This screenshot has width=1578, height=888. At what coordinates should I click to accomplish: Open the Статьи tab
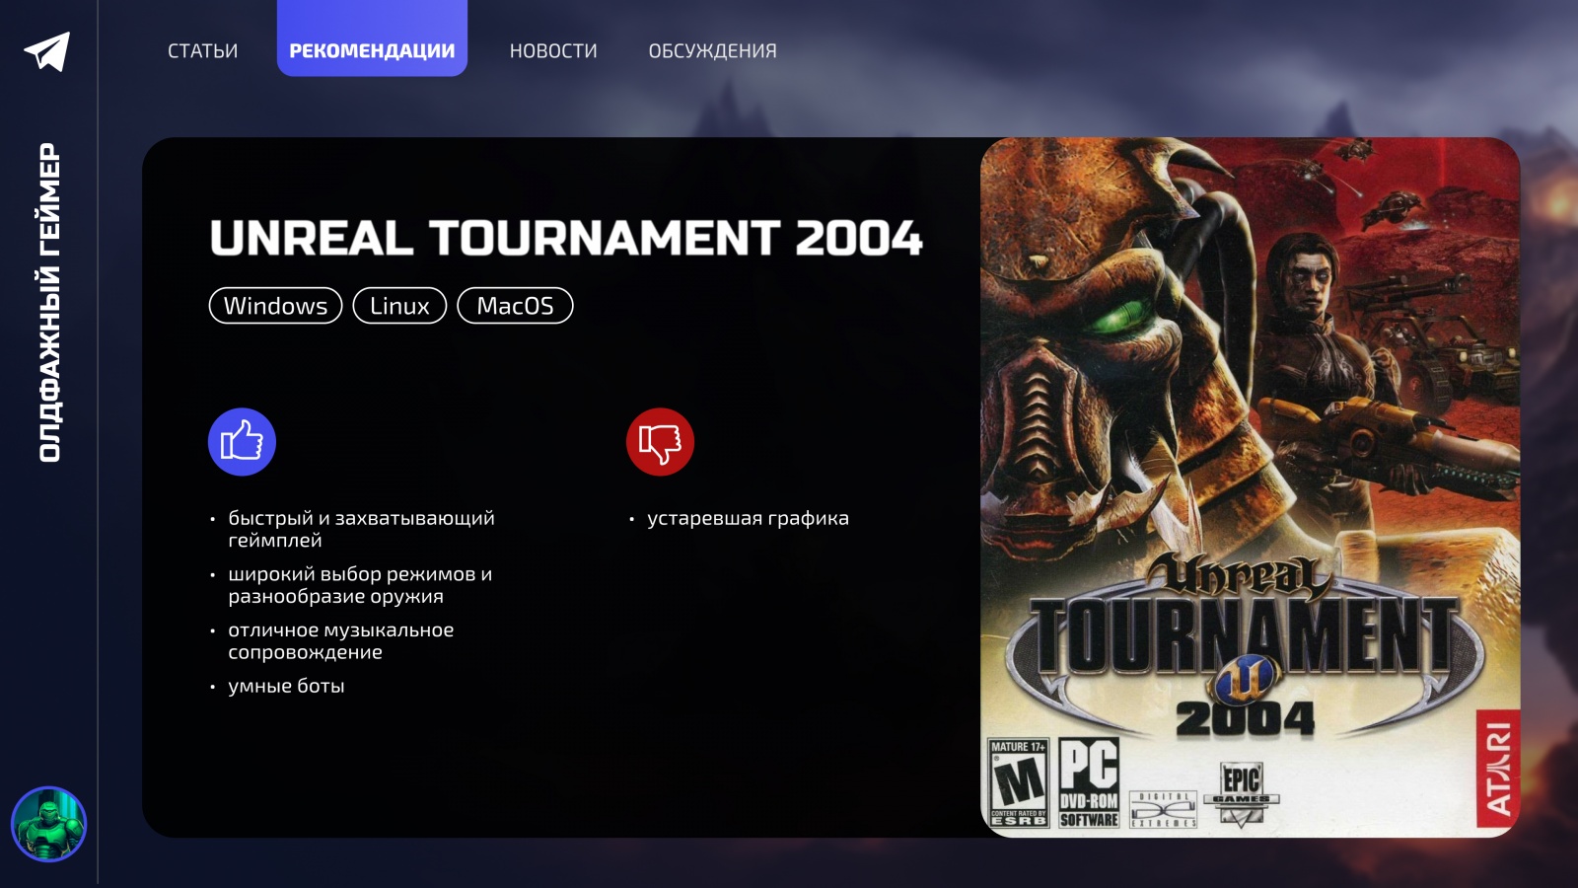(x=203, y=50)
